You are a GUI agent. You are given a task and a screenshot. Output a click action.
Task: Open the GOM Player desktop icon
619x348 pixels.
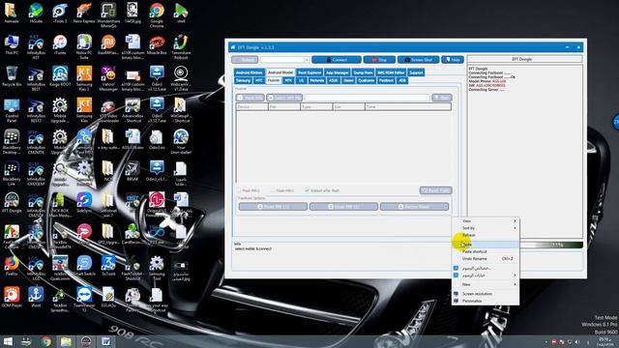point(12,297)
